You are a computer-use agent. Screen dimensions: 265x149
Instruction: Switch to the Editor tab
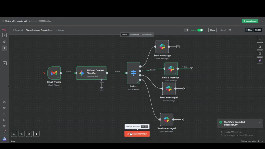click(125, 35)
